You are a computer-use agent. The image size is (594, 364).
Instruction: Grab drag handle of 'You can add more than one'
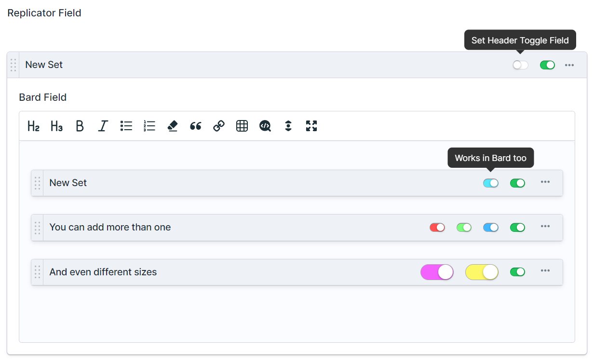[37, 228]
